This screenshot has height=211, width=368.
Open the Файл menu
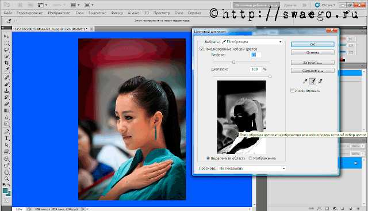(x=7, y=13)
